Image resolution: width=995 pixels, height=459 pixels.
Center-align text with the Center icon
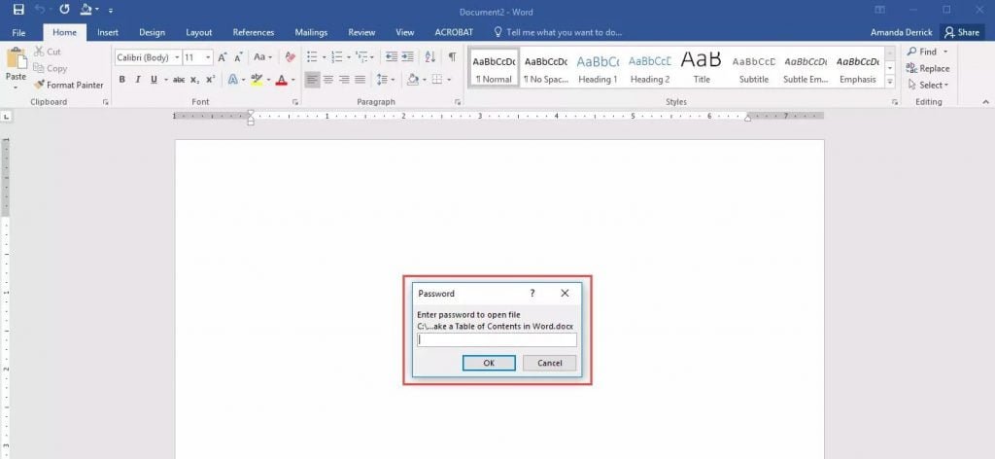click(328, 80)
